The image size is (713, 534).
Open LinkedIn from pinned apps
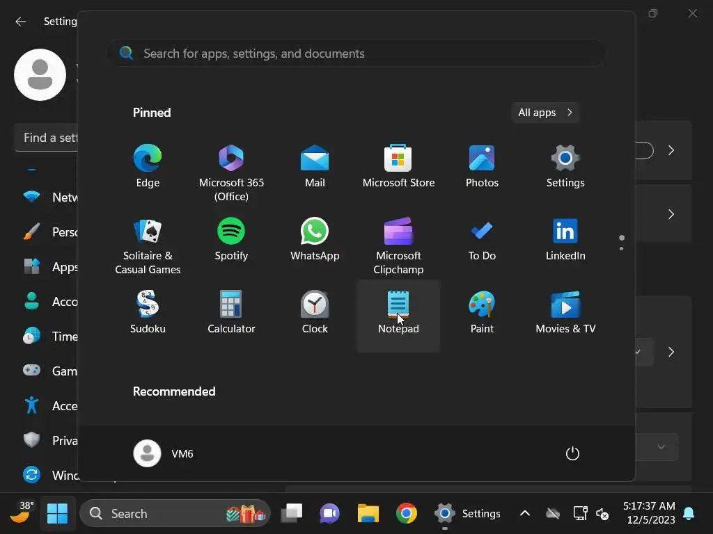565,239
